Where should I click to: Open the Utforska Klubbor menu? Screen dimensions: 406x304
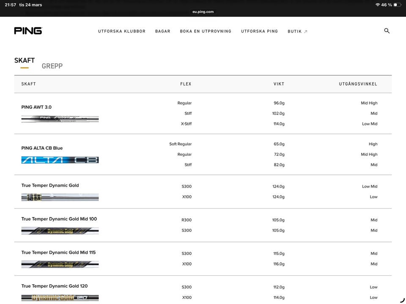tap(122, 31)
